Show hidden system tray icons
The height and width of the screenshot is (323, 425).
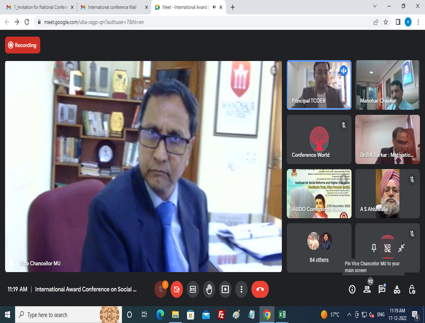pos(349,314)
